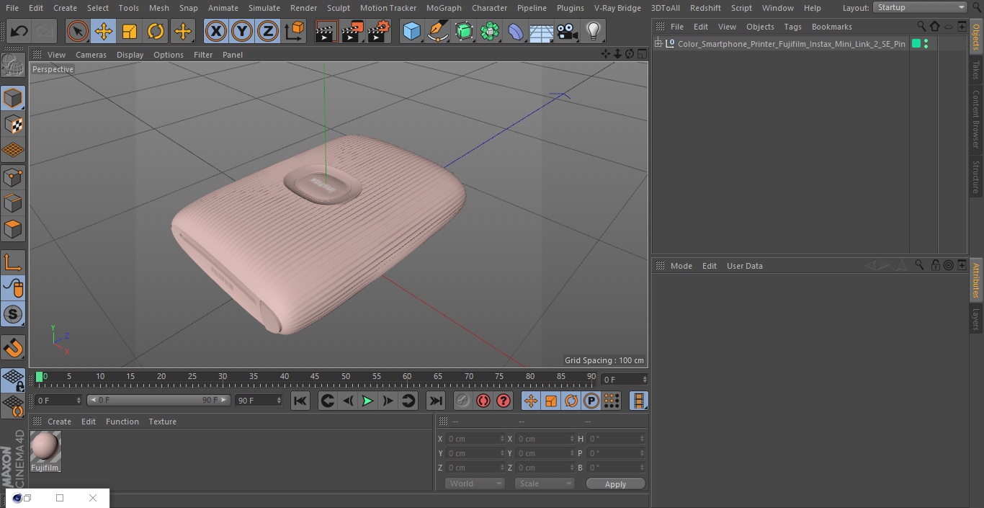Toggle Enable Snap magnet icon
The width and height of the screenshot is (984, 508).
pyautogui.click(x=13, y=348)
